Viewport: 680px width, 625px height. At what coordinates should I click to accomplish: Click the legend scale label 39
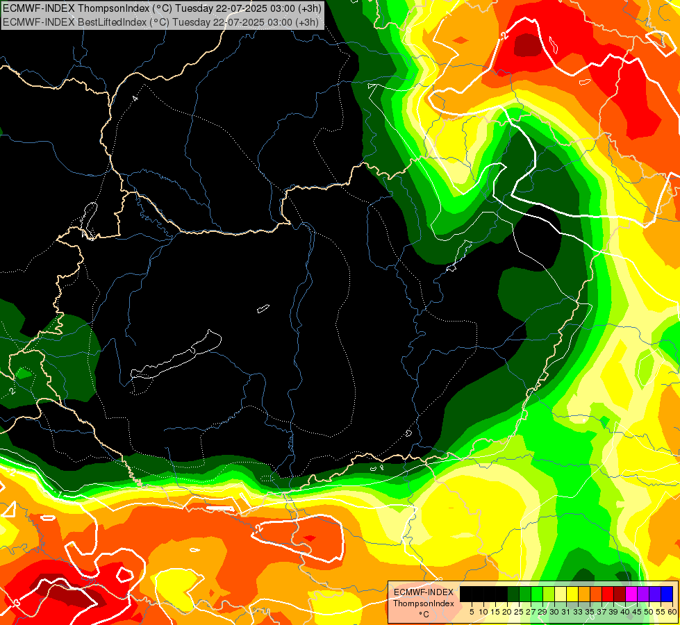coord(613,612)
